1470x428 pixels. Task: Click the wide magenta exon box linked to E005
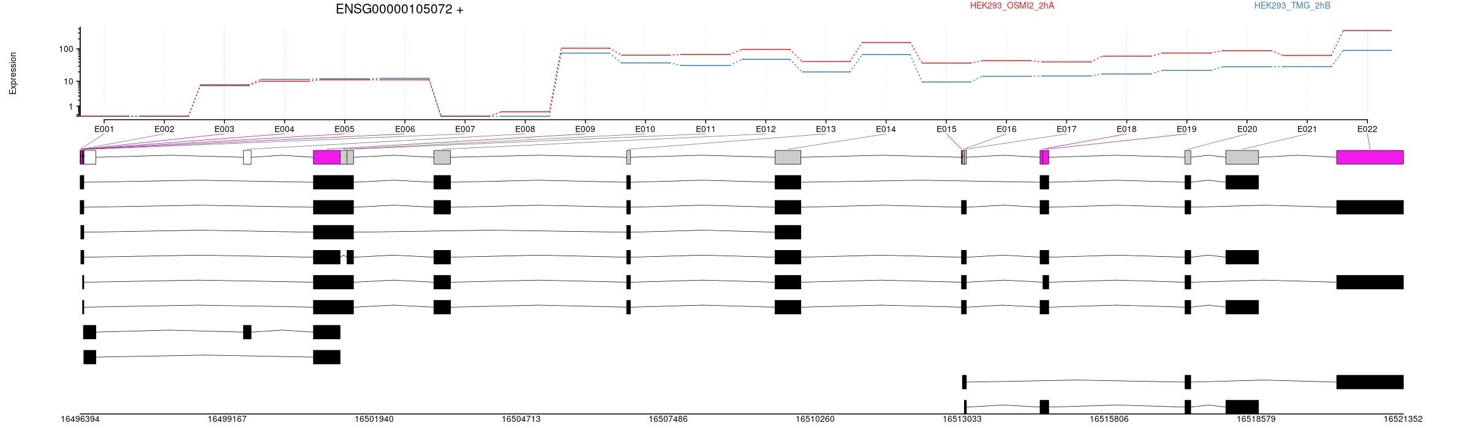pyautogui.click(x=326, y=157)
